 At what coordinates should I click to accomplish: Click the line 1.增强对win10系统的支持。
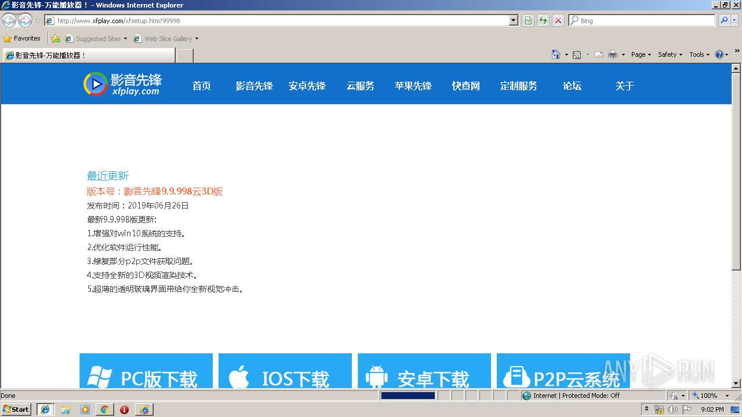point(136,233)
